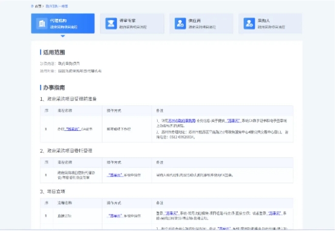Open the quoted link in the CA证书 process name
The image size is (336, 231).
pyautogui.click(x=73, y=129)
